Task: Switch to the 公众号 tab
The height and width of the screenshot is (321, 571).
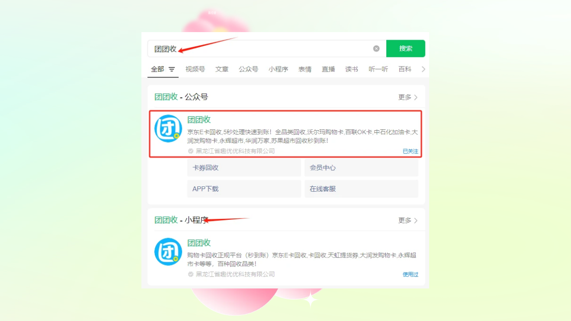Action: pyautogui.click(x=248, y=69)
